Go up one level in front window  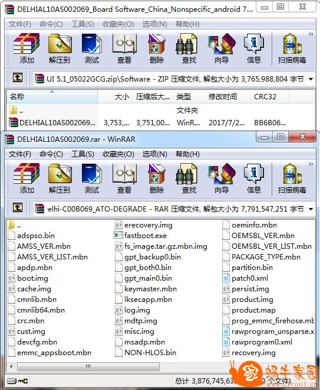click(x=18, y=207)
